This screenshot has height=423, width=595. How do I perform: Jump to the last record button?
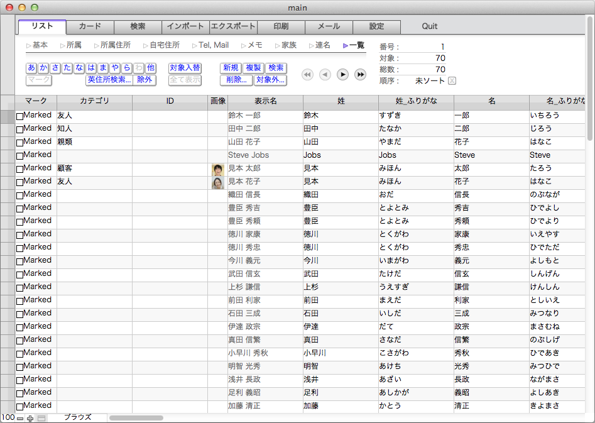click(360, 75)
